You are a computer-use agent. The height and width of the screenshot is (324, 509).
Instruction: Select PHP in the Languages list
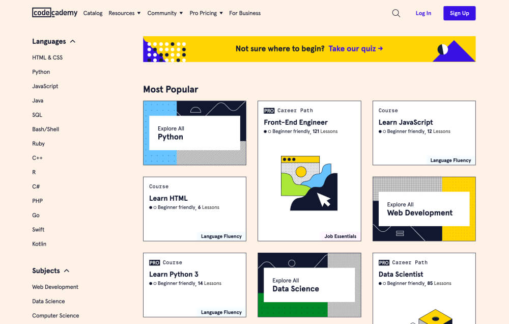pos(37,201)
